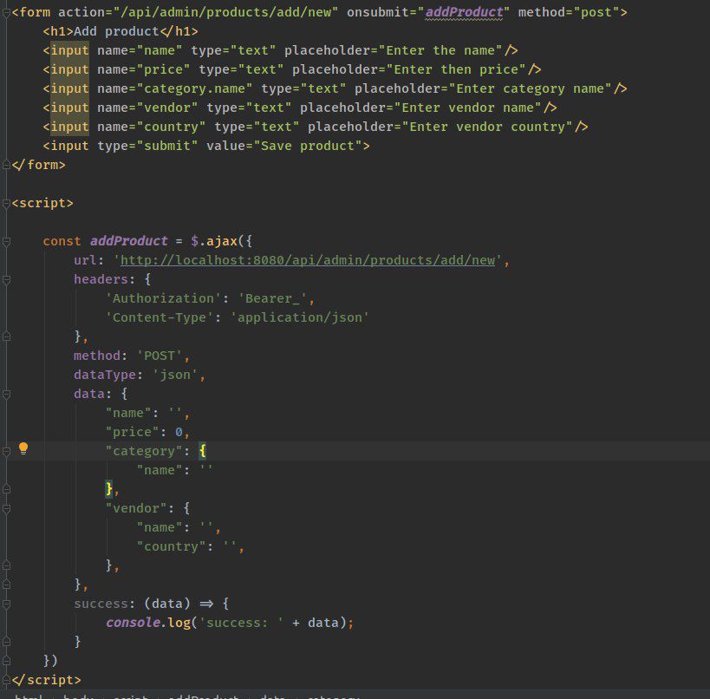Click placeholder "Enter then price" value

click(x=456, y=69)
